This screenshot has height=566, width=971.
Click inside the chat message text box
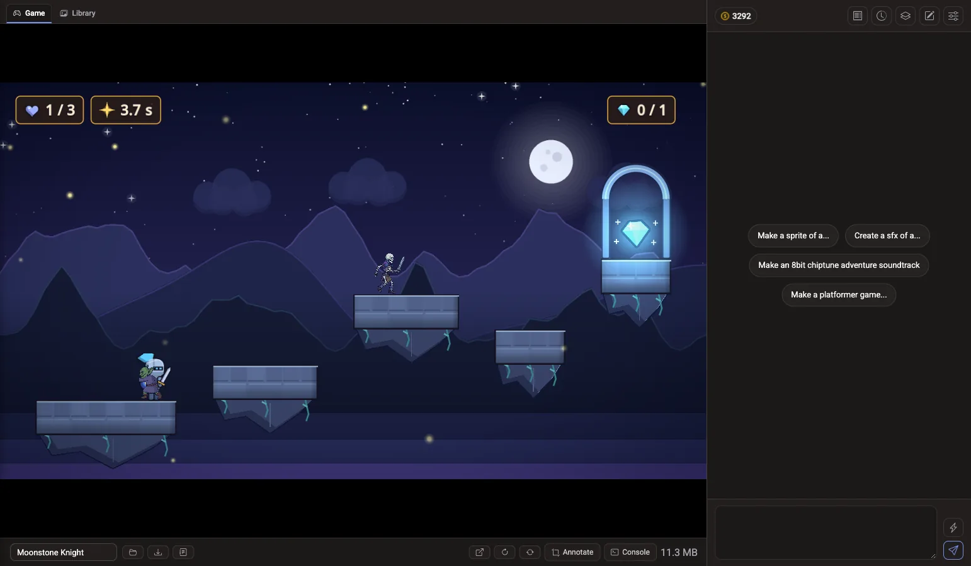click(826, 533)
